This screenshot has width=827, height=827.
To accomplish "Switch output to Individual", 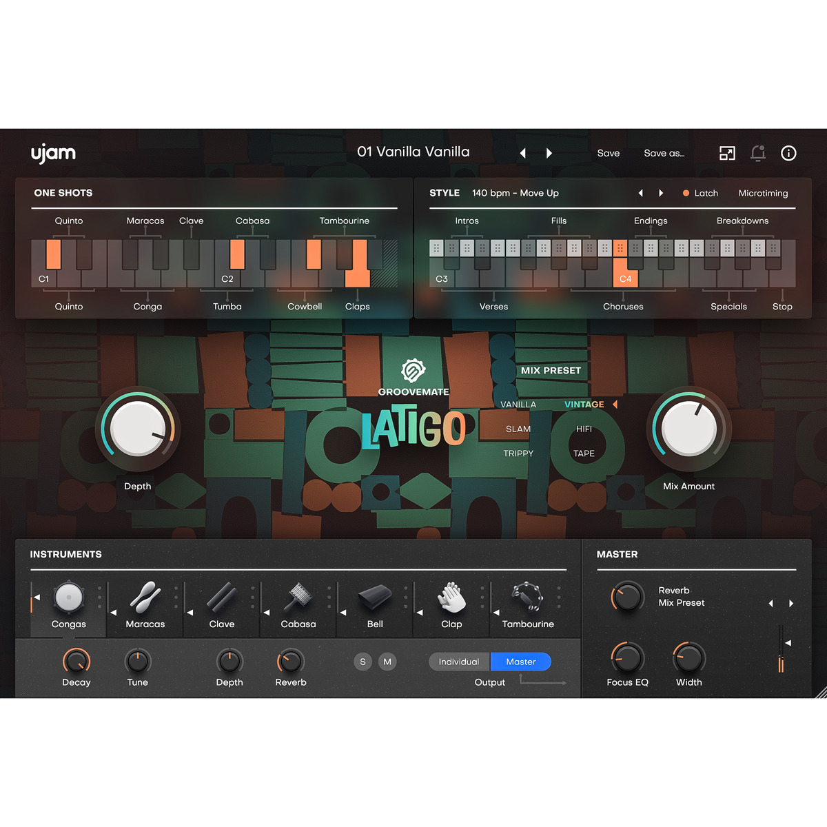I will (458, 661).
